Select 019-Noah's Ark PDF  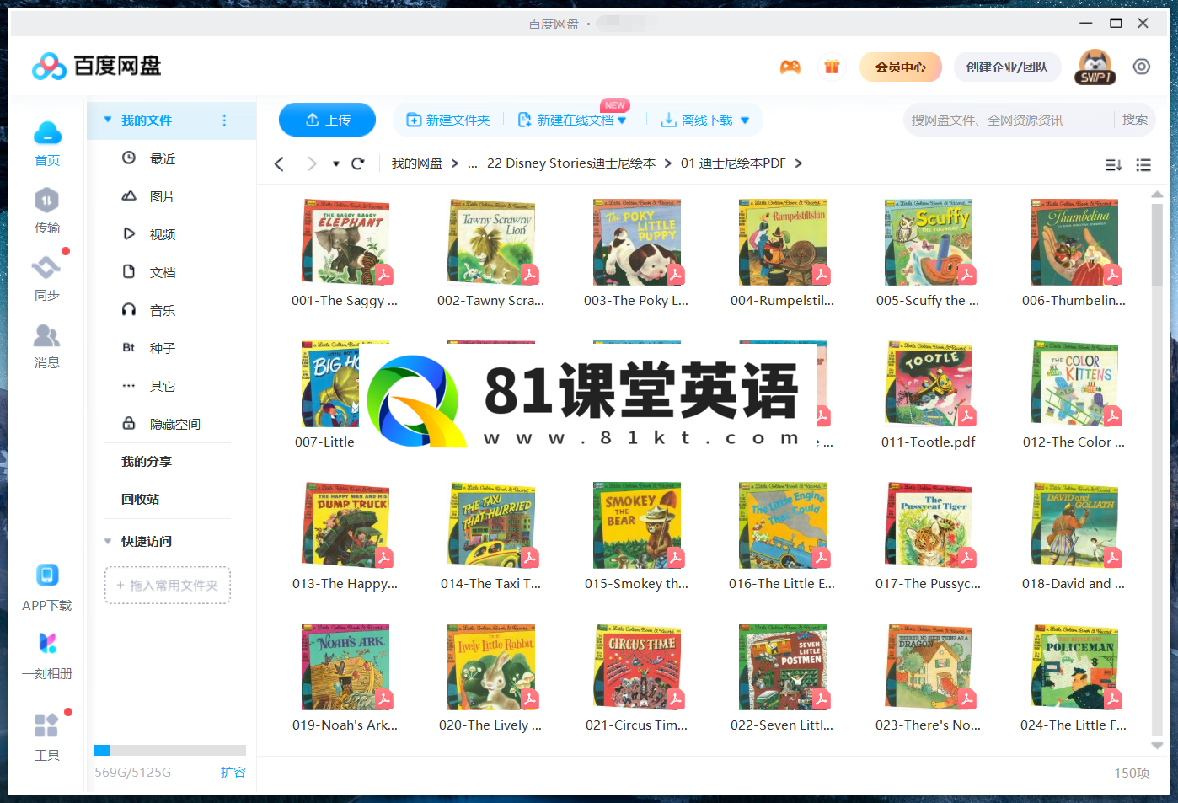click(345, 667)
